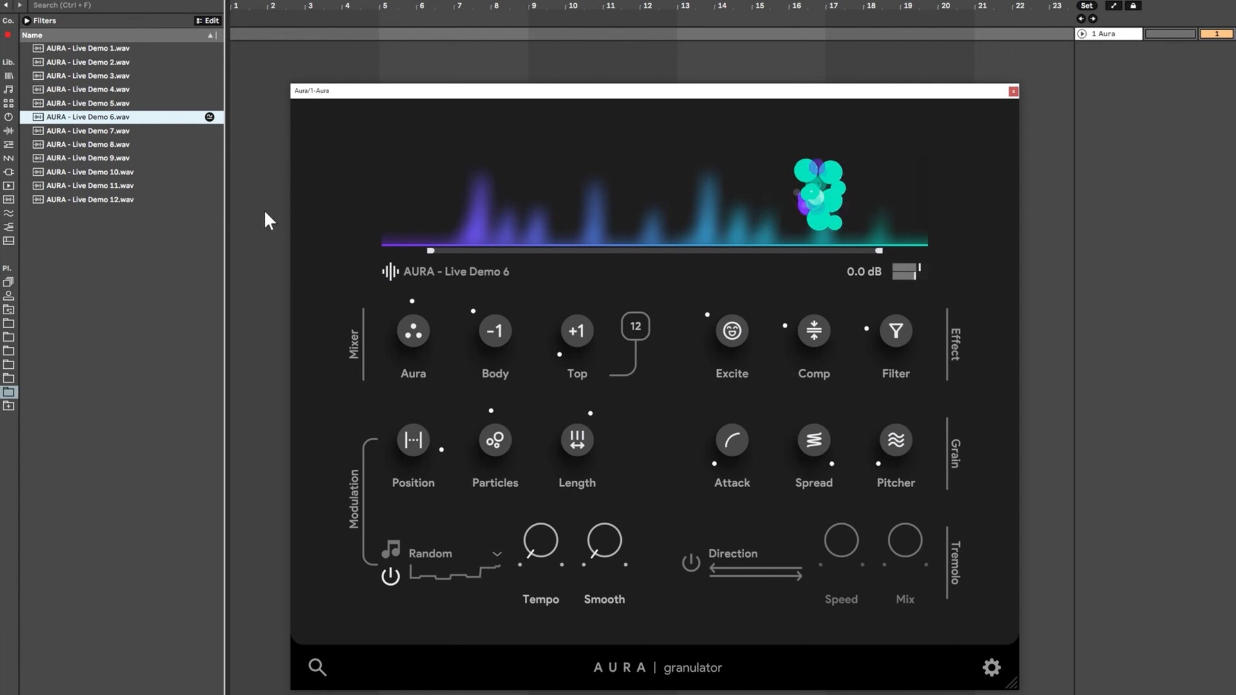Image resolution: width=1236 pixels, height=695 pixels.
Task: Toggle the modulation power button
Action: (x=390, y=576)
